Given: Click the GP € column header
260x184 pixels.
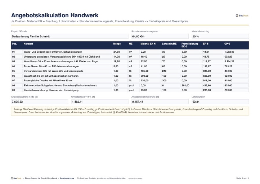Looking at the screenshot, I should pos(227,44).
